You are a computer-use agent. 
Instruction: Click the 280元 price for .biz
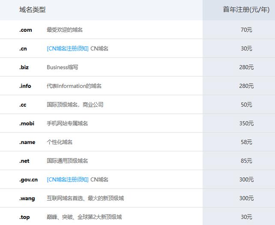pos(246,67)
